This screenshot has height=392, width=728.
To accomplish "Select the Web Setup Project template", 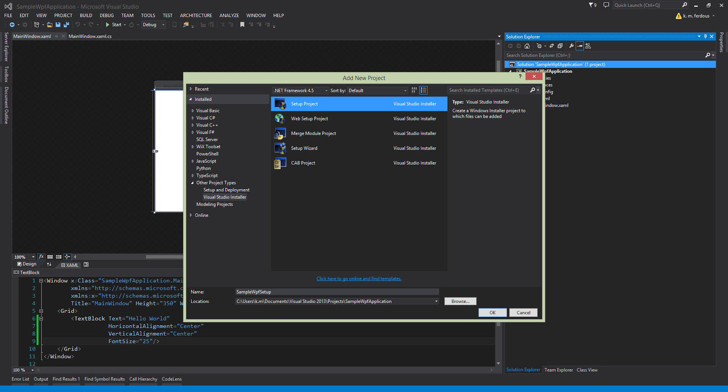I will tap(359, 119).
